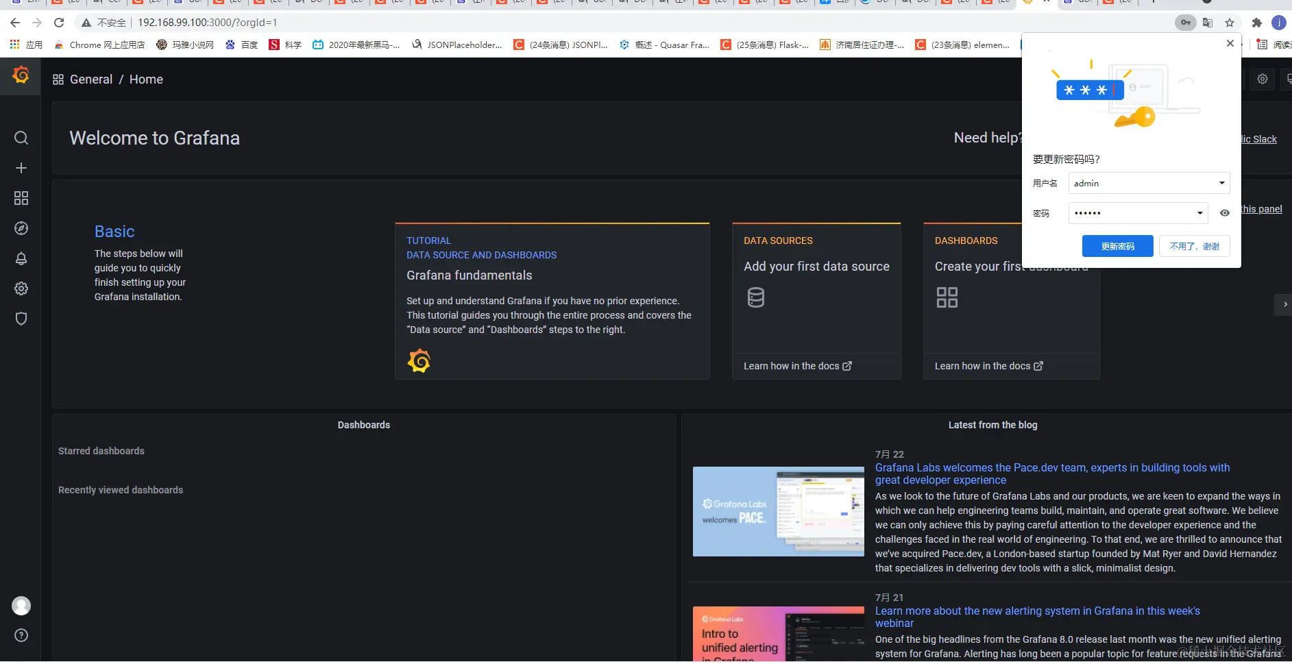Click the Recently viewed dashboards label
The width and height of the screenshot is (1292, 664).
(x=121, y=490)
